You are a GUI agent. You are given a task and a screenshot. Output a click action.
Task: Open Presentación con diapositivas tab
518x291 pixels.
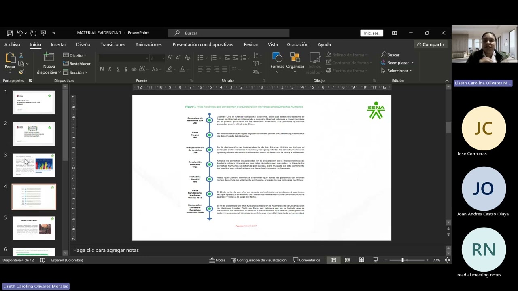point(203,44)
